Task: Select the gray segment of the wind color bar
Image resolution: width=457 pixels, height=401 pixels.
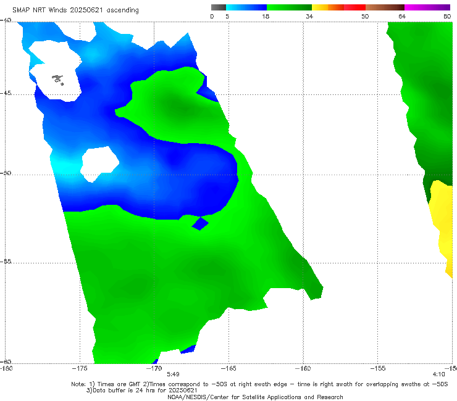Action: pyautogui.click(x=219, y=7)
